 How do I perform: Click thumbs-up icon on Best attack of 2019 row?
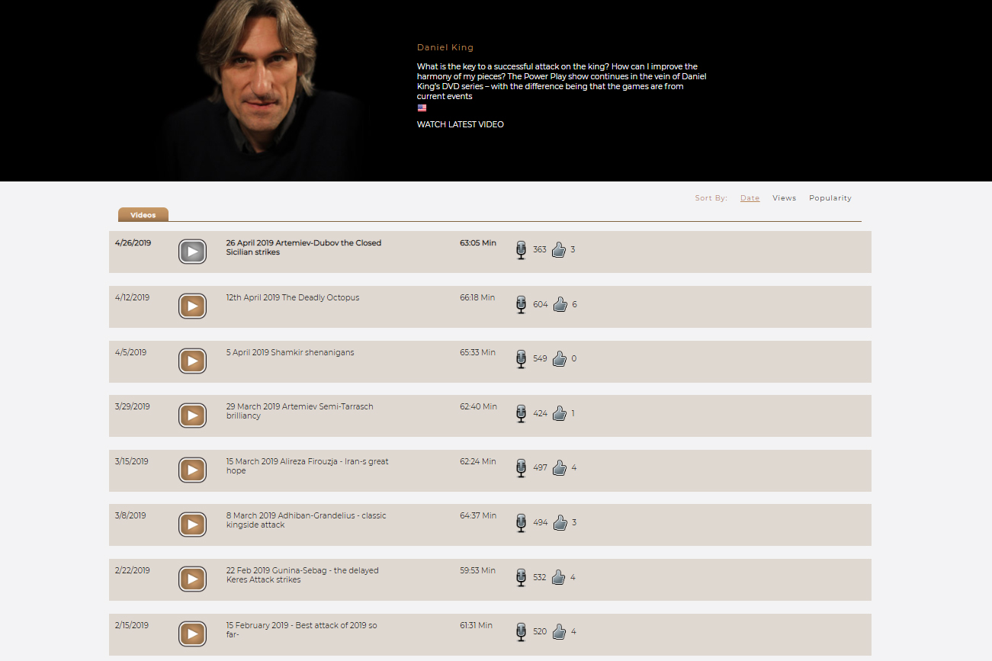click(x=559, y=632)
